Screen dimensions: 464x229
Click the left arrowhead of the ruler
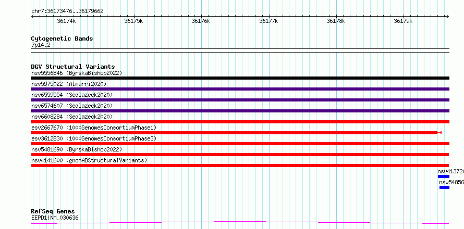click(32, 16)
